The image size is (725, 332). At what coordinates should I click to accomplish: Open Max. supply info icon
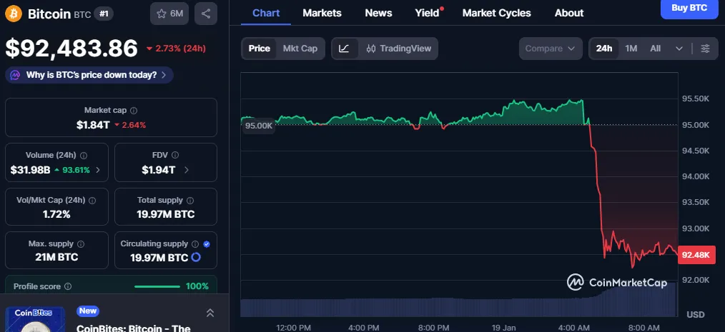[x=81, y=243]
